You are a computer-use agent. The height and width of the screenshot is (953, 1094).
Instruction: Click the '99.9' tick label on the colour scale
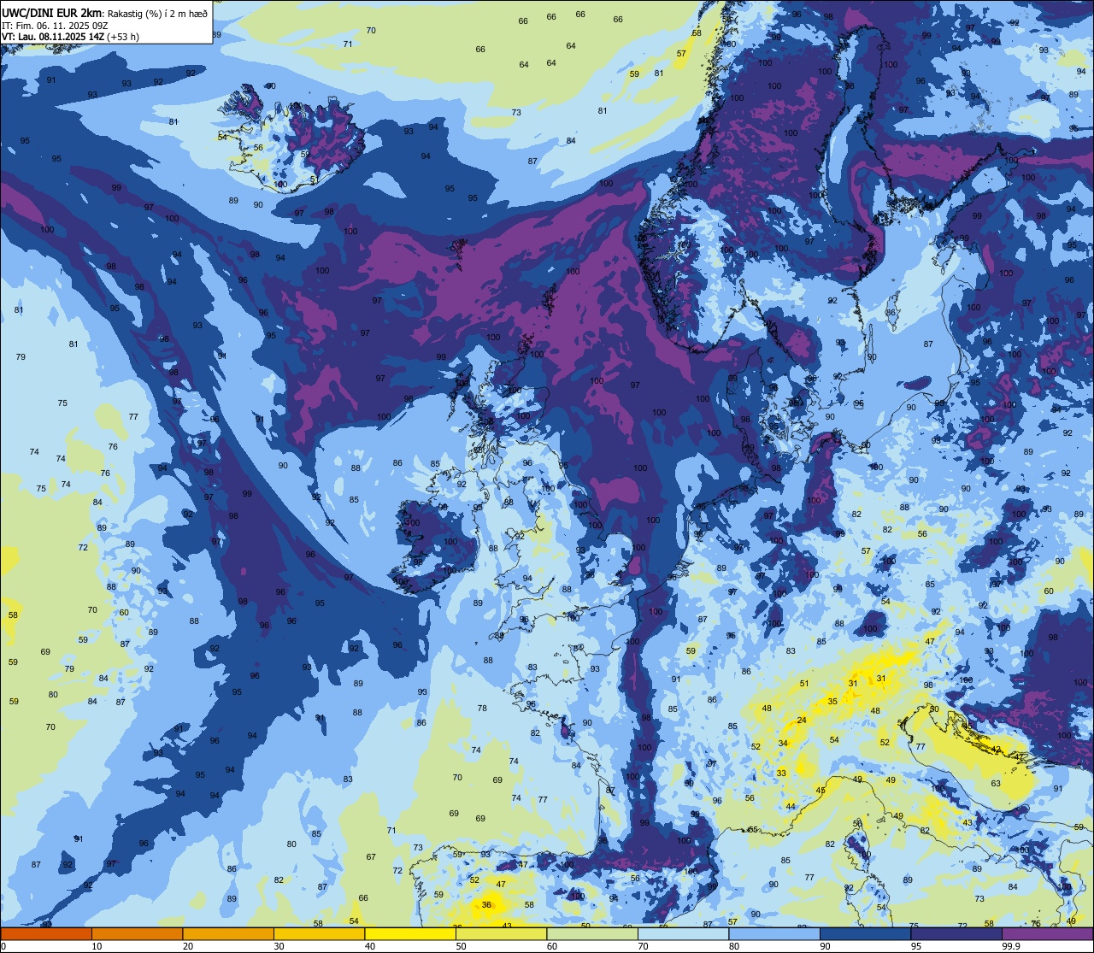[x=1012, y=946]
